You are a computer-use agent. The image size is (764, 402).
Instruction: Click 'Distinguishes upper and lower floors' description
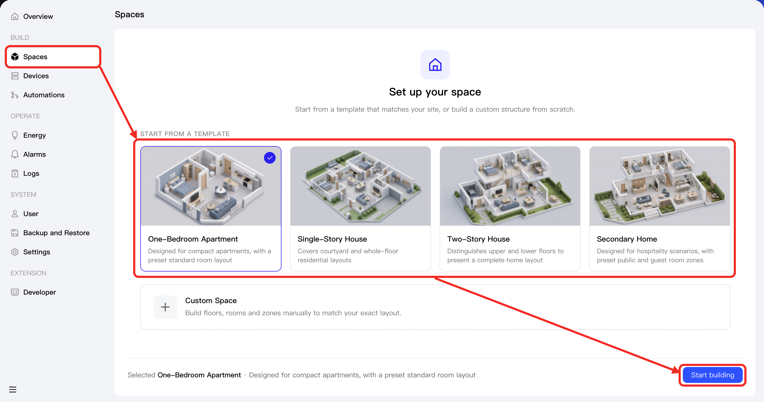pyautogui.click(x=505, y=256)
